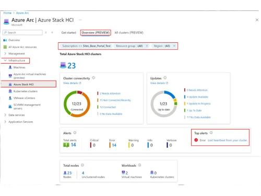The height and width of the screenshot is (196, 261).
Task: Remove the Region filter
Action: pyautogui.click(x=174, y=46)
